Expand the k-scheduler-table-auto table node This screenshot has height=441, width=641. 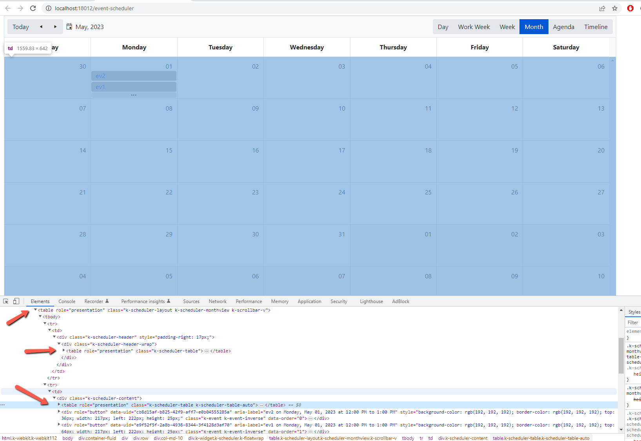coord(59,405)
